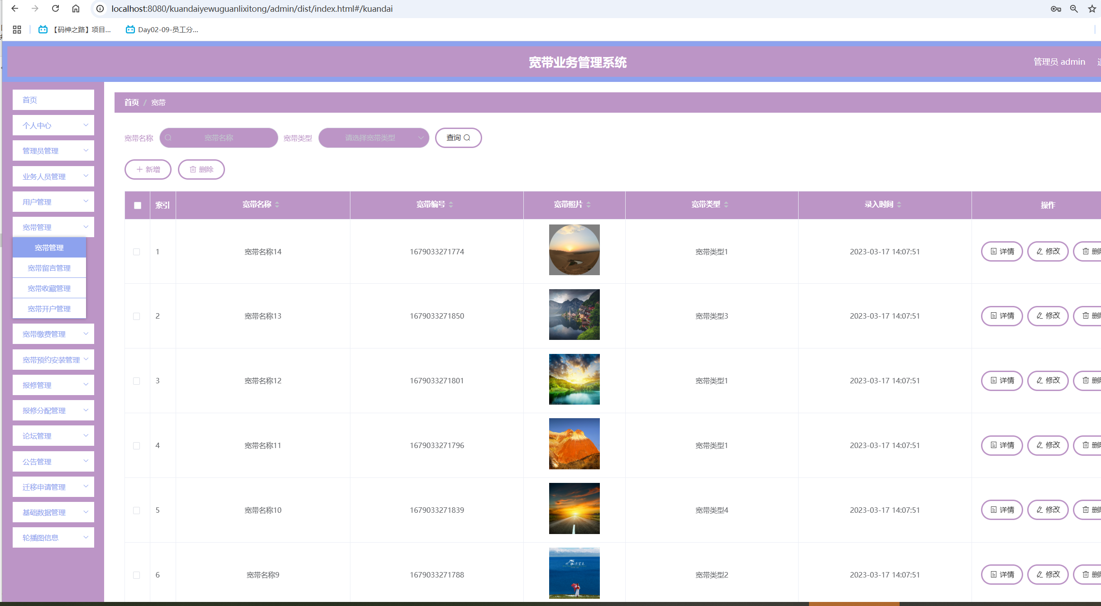Focus the 宽带名称 search input
This screenshot has height=606, width=1101.
pyautogui.click(x=219, y=138)
